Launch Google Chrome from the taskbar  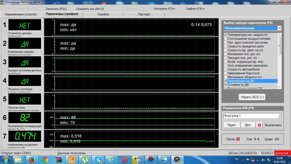click(45, 159)
